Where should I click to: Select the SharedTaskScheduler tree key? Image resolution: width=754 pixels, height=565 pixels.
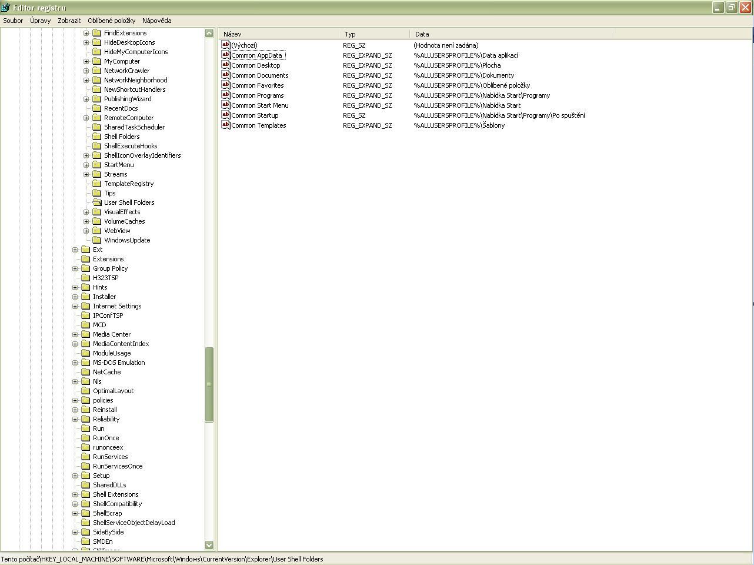(135, 127)
